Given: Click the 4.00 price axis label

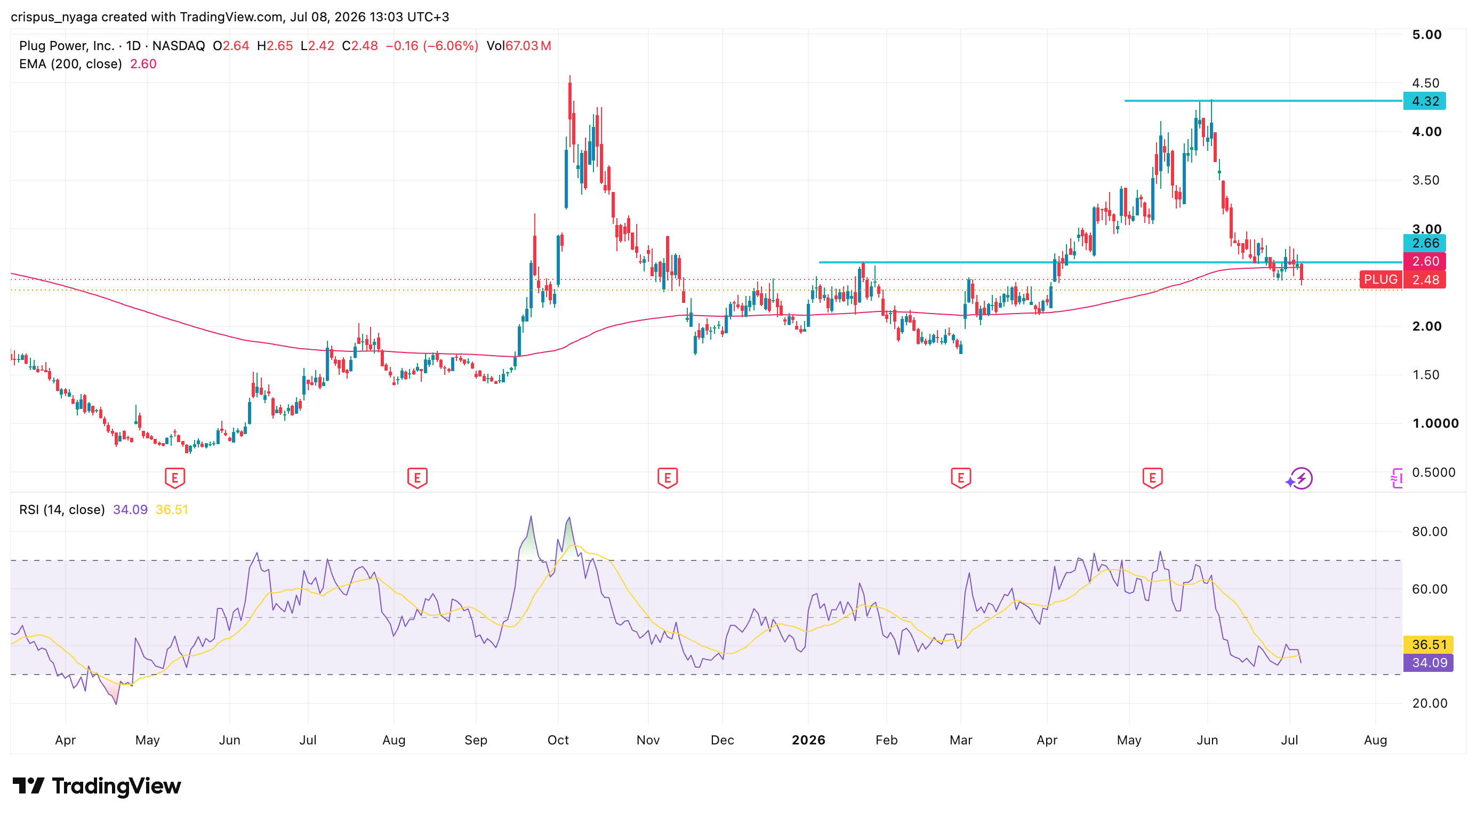Looking at the screenshot, I should [1426, 132].
